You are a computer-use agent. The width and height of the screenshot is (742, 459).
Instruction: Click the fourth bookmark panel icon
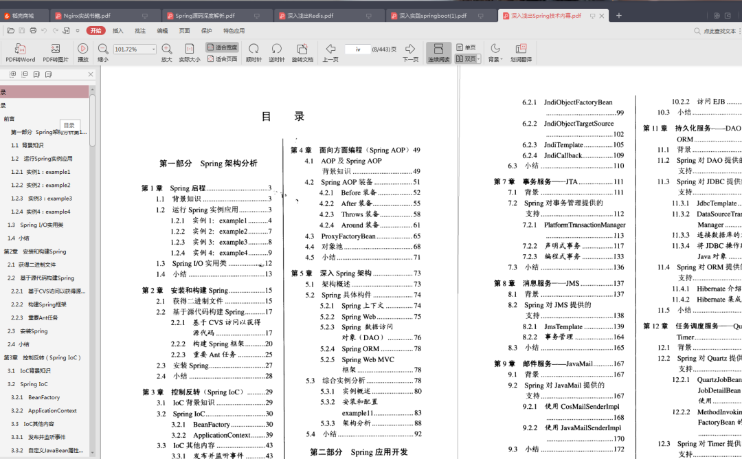pyautogui.click(x=48, y=74)
